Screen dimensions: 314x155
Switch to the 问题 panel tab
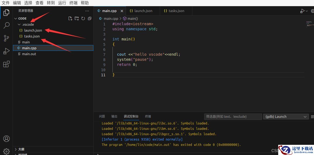click(102, 116)
